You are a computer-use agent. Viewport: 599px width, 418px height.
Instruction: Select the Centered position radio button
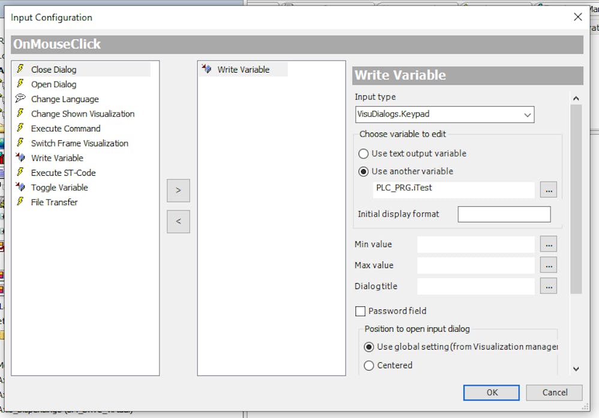(x=369, y=365)
